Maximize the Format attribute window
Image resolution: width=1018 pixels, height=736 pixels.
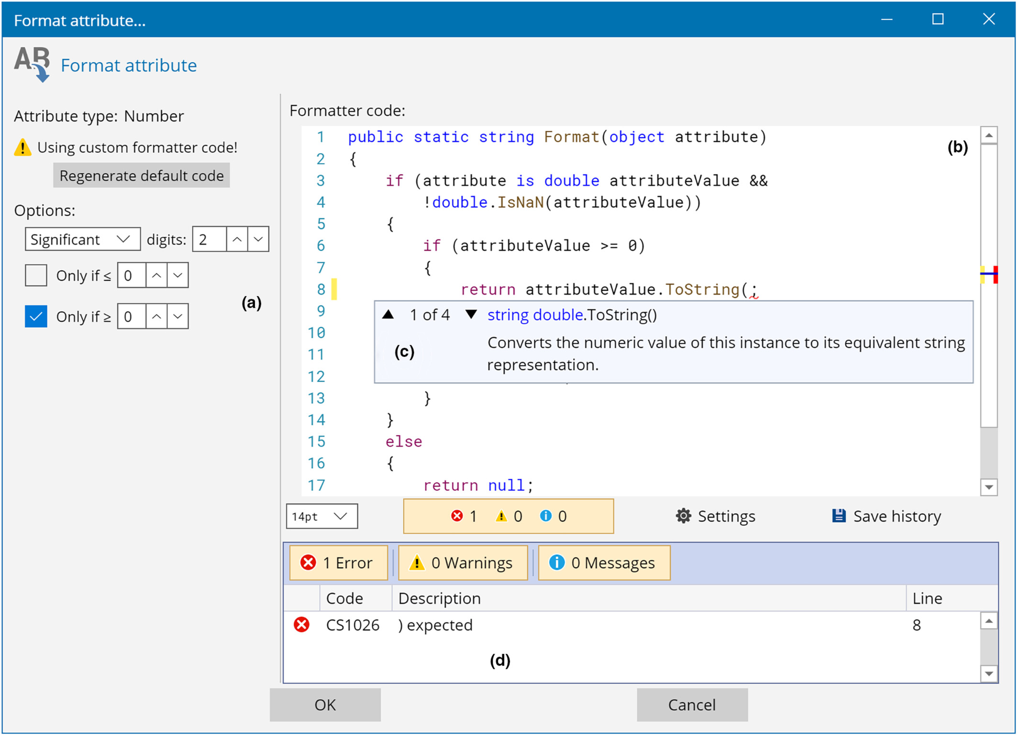[x=938, y=19]
